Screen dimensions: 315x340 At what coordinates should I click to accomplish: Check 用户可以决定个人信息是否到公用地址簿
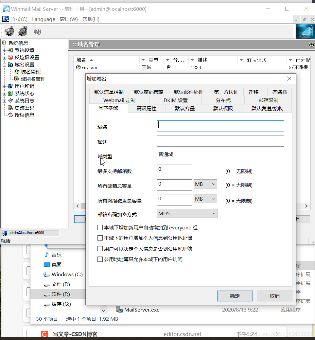point(100,248)
